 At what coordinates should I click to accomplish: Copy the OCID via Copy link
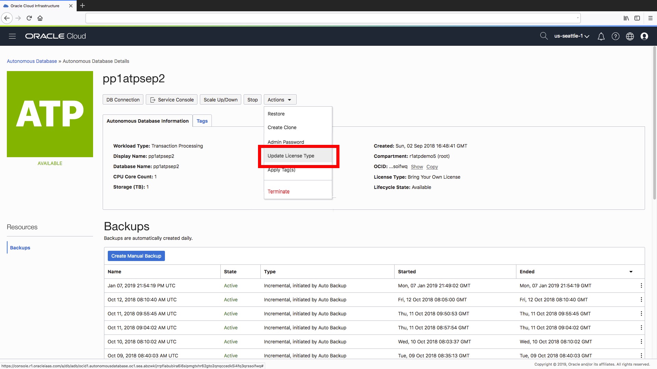click(x=432, y=167)
